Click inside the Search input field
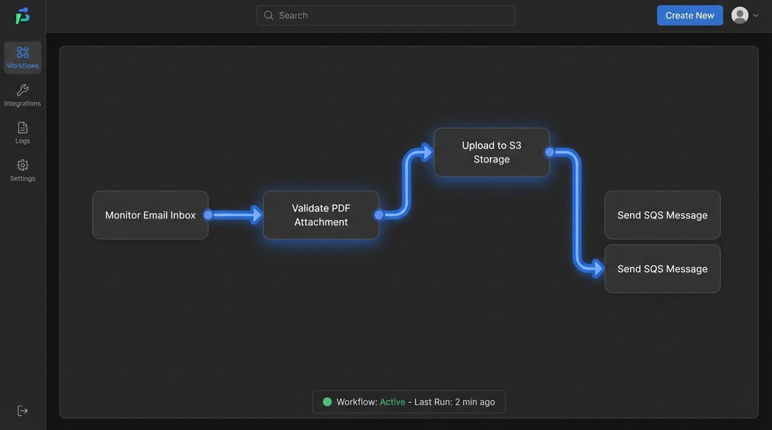Viewport: 772px width, 430px height. coord(385,15)
